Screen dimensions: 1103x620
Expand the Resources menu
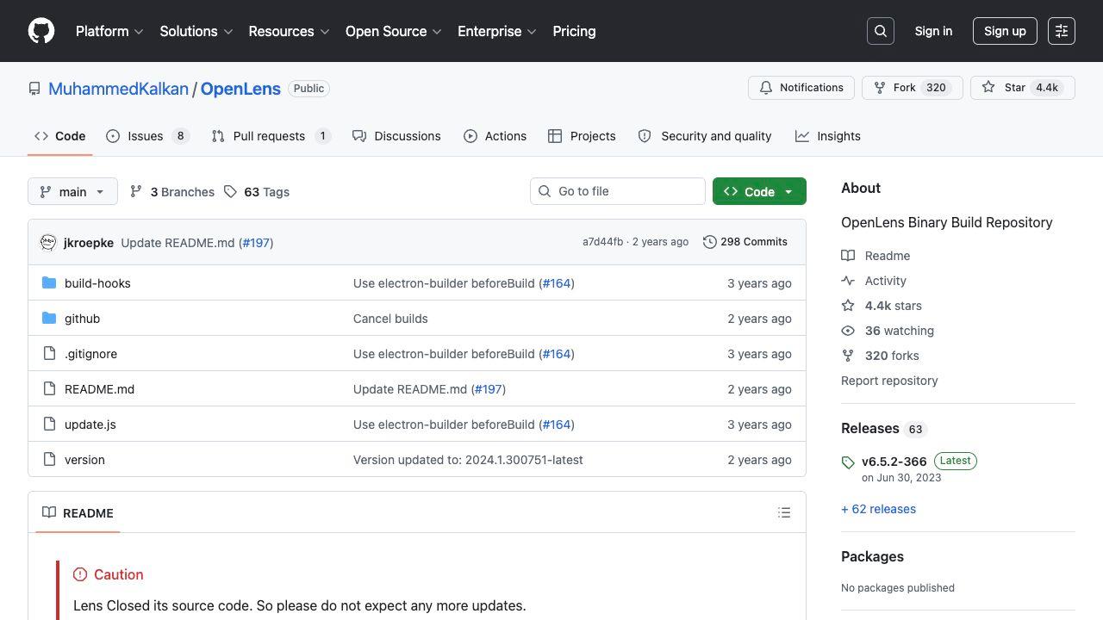point(289,31)
